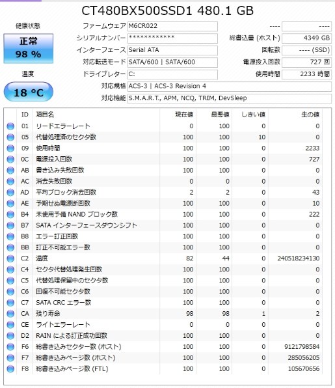Click the status orb for ID C6 row
The image size is (335, 388).
(x=10, y=292)
